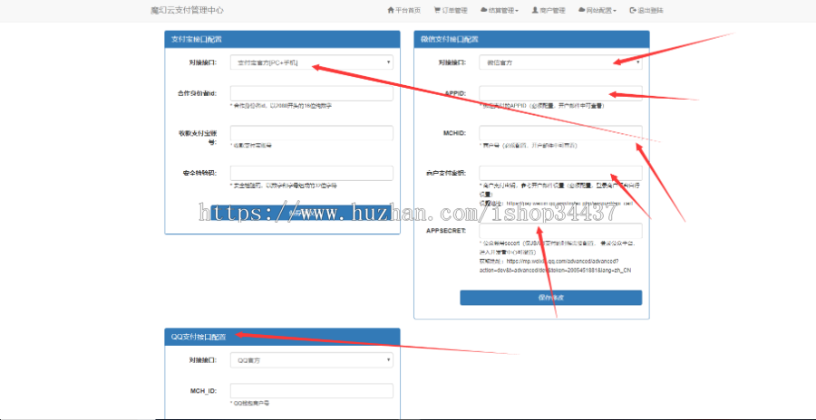Viewport: 816px width, 420px height.
Task: Log out with the 退出登陆 icon
Action: 633,11
